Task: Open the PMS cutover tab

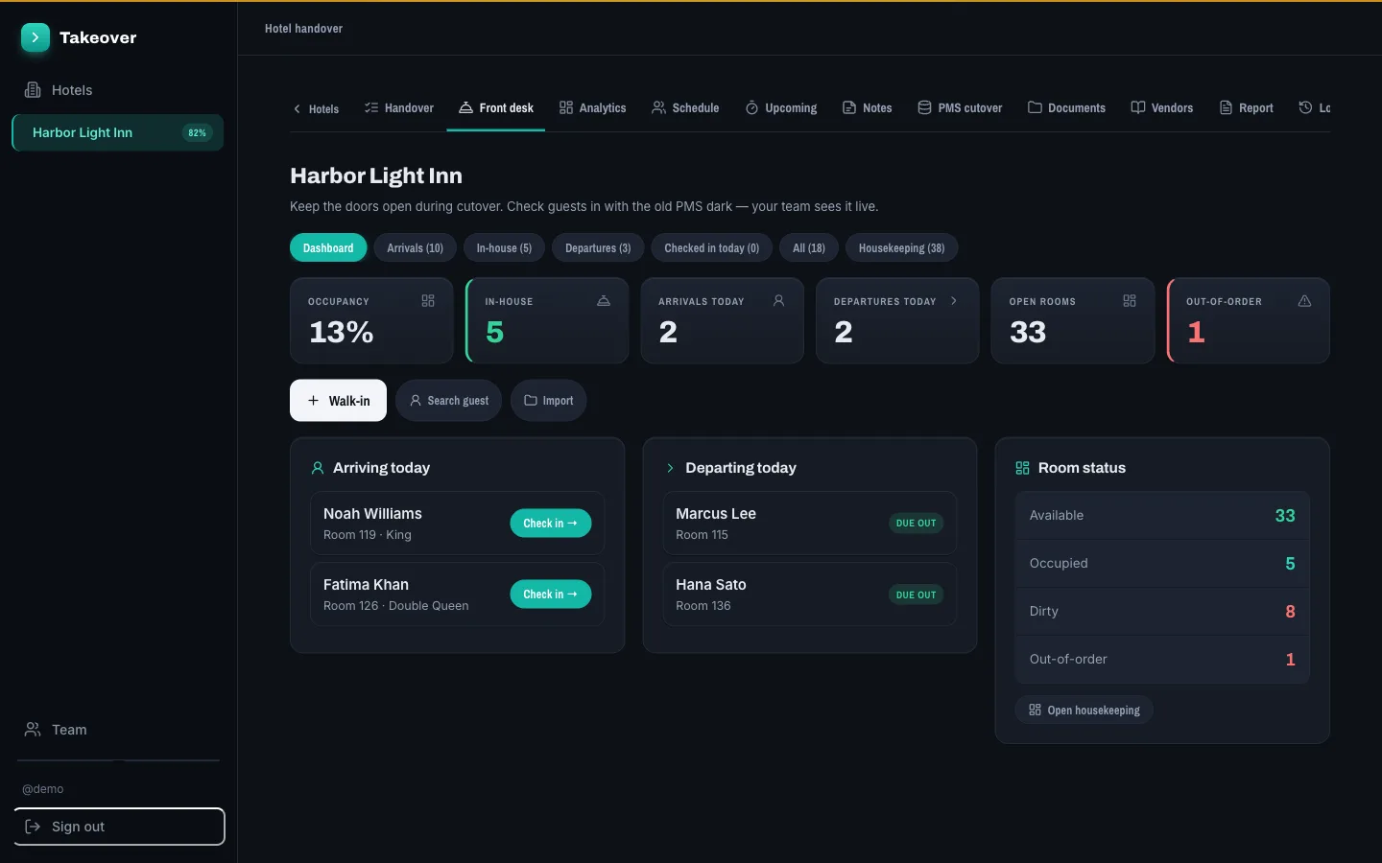Action: click(960, 108)
